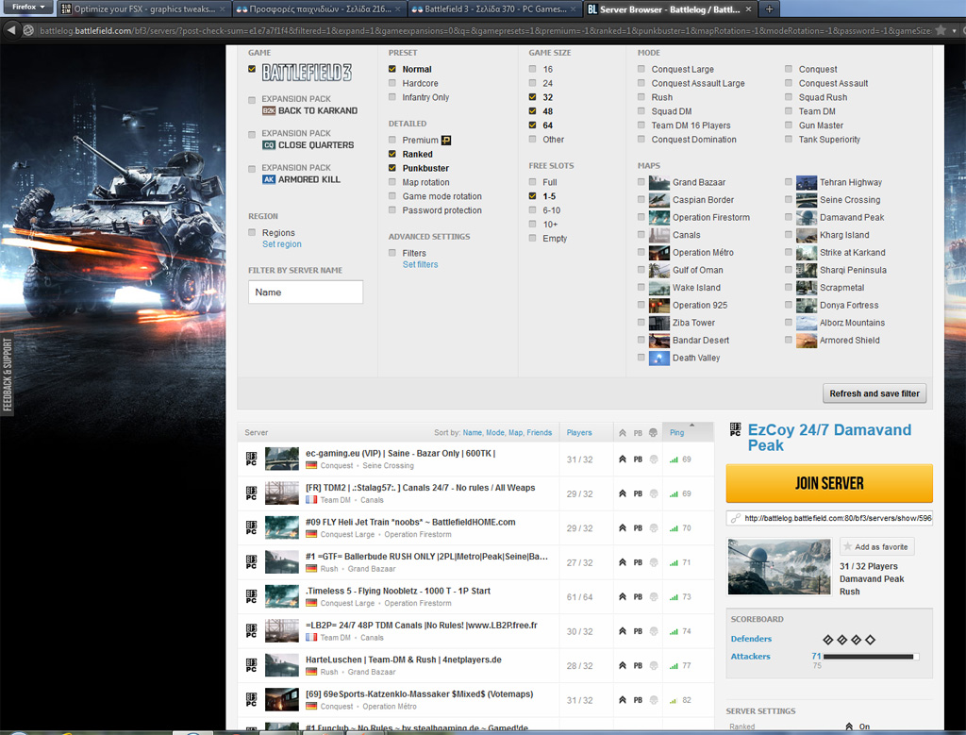
Task: Disable the Punkbuster checkbox
Action: tap(391, 168)
